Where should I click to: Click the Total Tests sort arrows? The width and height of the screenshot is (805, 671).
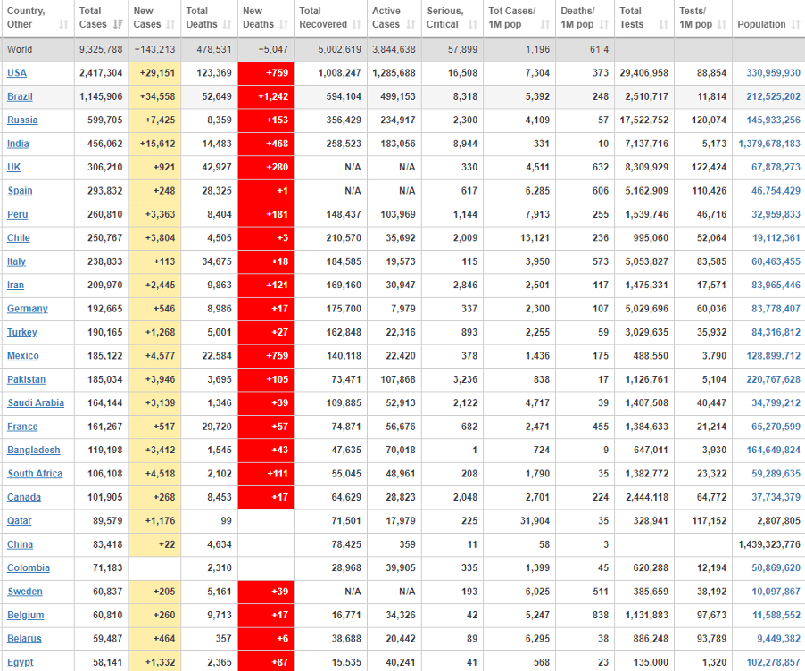point(664,24)
